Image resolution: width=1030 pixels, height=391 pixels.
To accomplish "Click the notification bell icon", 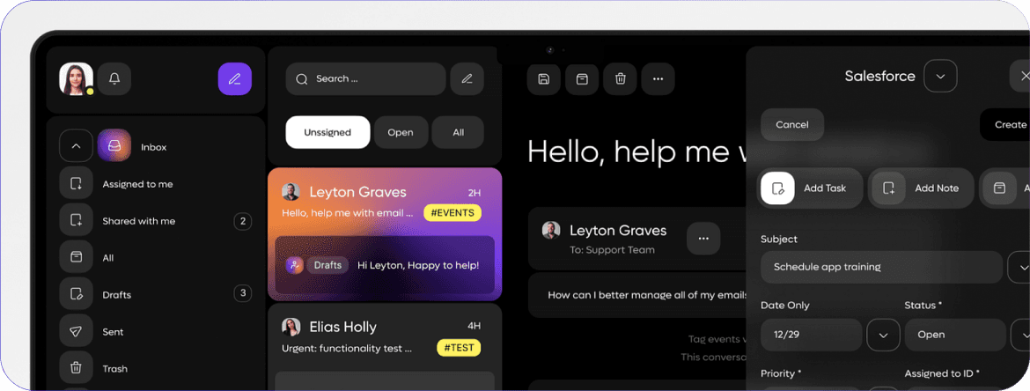I will pos(114,79).
